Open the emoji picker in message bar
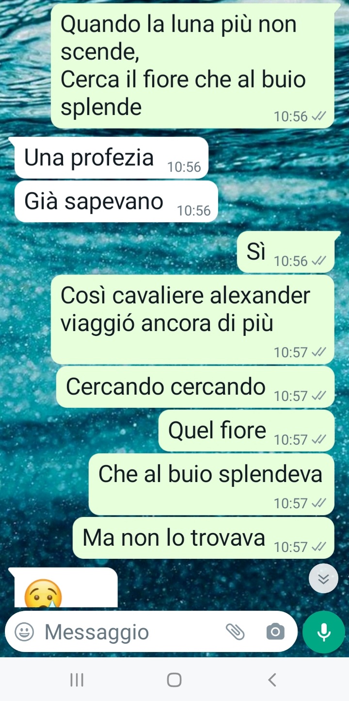Screen dimensions: 349x701 click(24, 632)
